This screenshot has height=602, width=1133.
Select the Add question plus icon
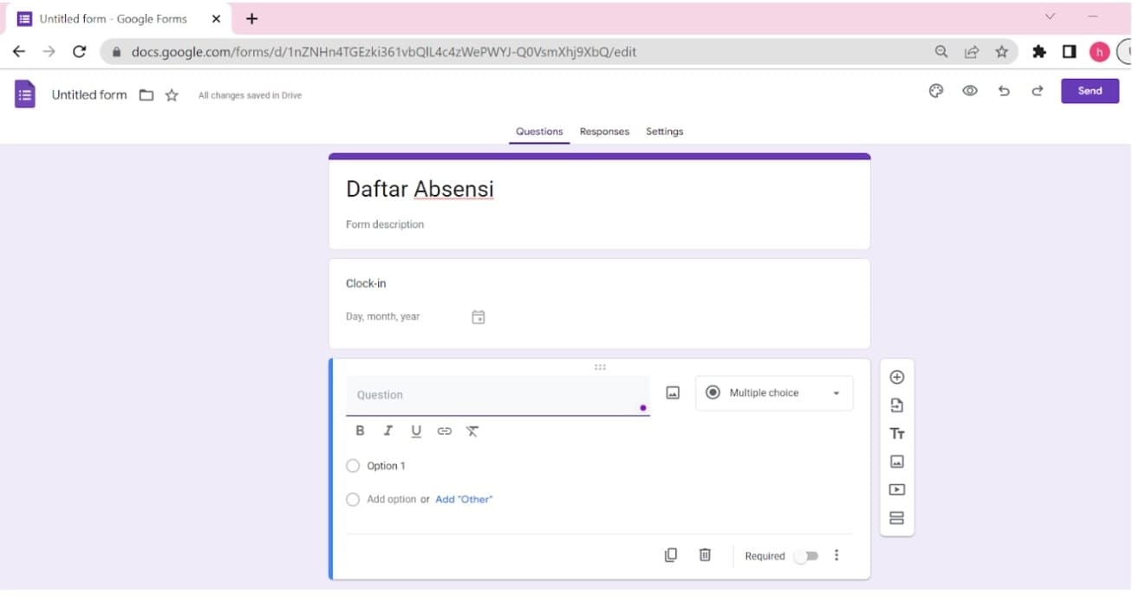[897, 377]
